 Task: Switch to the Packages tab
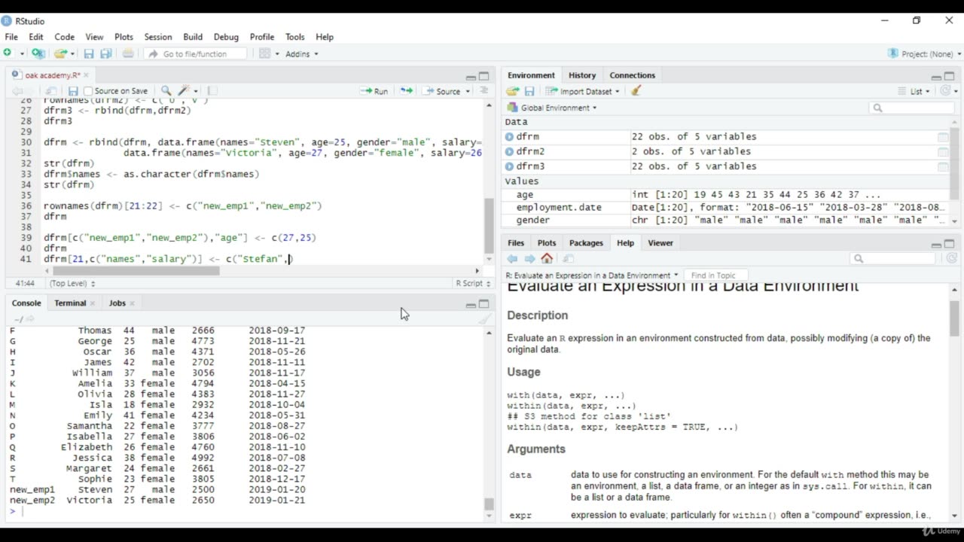coord(586,243)
